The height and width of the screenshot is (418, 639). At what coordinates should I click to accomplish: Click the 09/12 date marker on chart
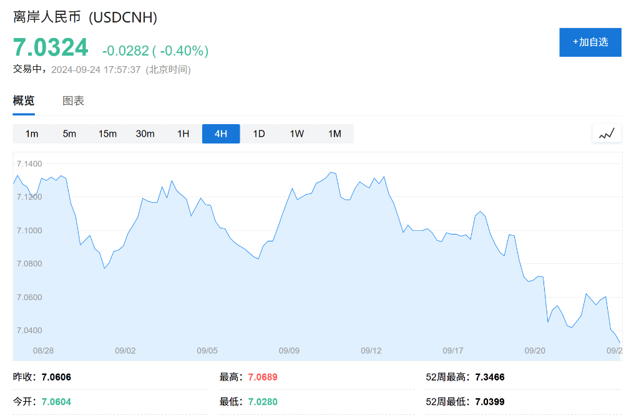(371, 351)
